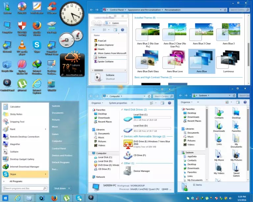Toggle preview pane in Computer window

162,103
